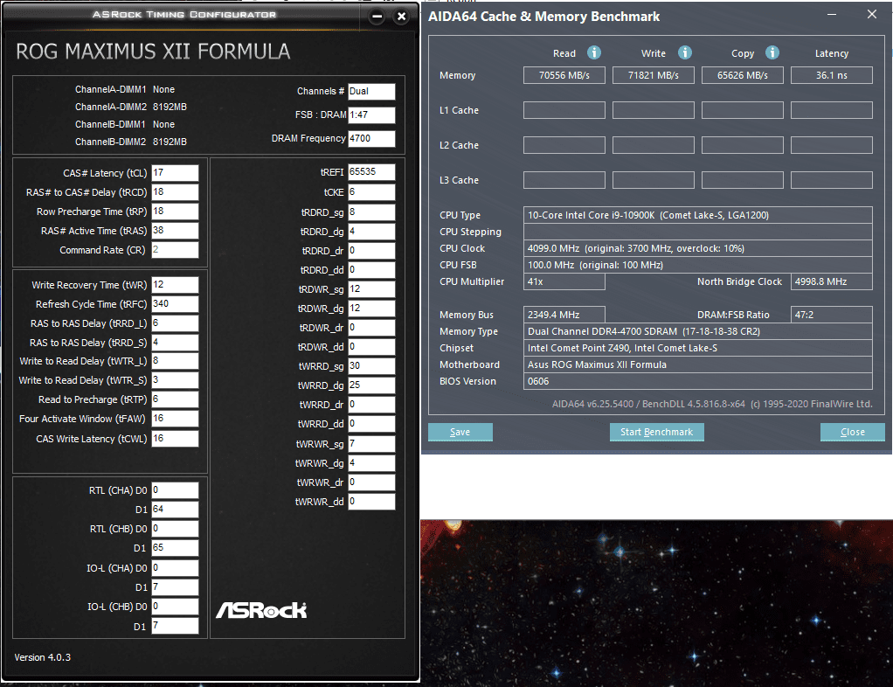Image resolution: width=893 pixels, height=687 pixels.
Task: Click the North Bridge Clock value 4998.8 MHz
Action: (832, 281)
